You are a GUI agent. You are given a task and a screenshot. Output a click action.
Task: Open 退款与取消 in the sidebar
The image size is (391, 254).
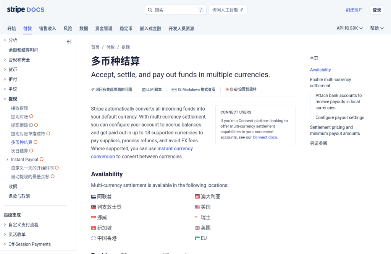[19, 196]
